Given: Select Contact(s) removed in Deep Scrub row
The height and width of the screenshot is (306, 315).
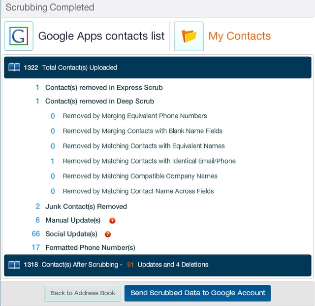Looking at the screenshot, I should tap(95, 101).
